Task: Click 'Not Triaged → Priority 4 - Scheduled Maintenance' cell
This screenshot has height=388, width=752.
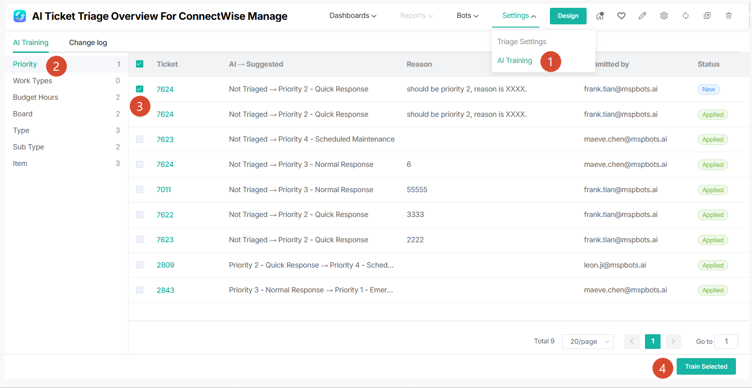Action: click(311, 139)
